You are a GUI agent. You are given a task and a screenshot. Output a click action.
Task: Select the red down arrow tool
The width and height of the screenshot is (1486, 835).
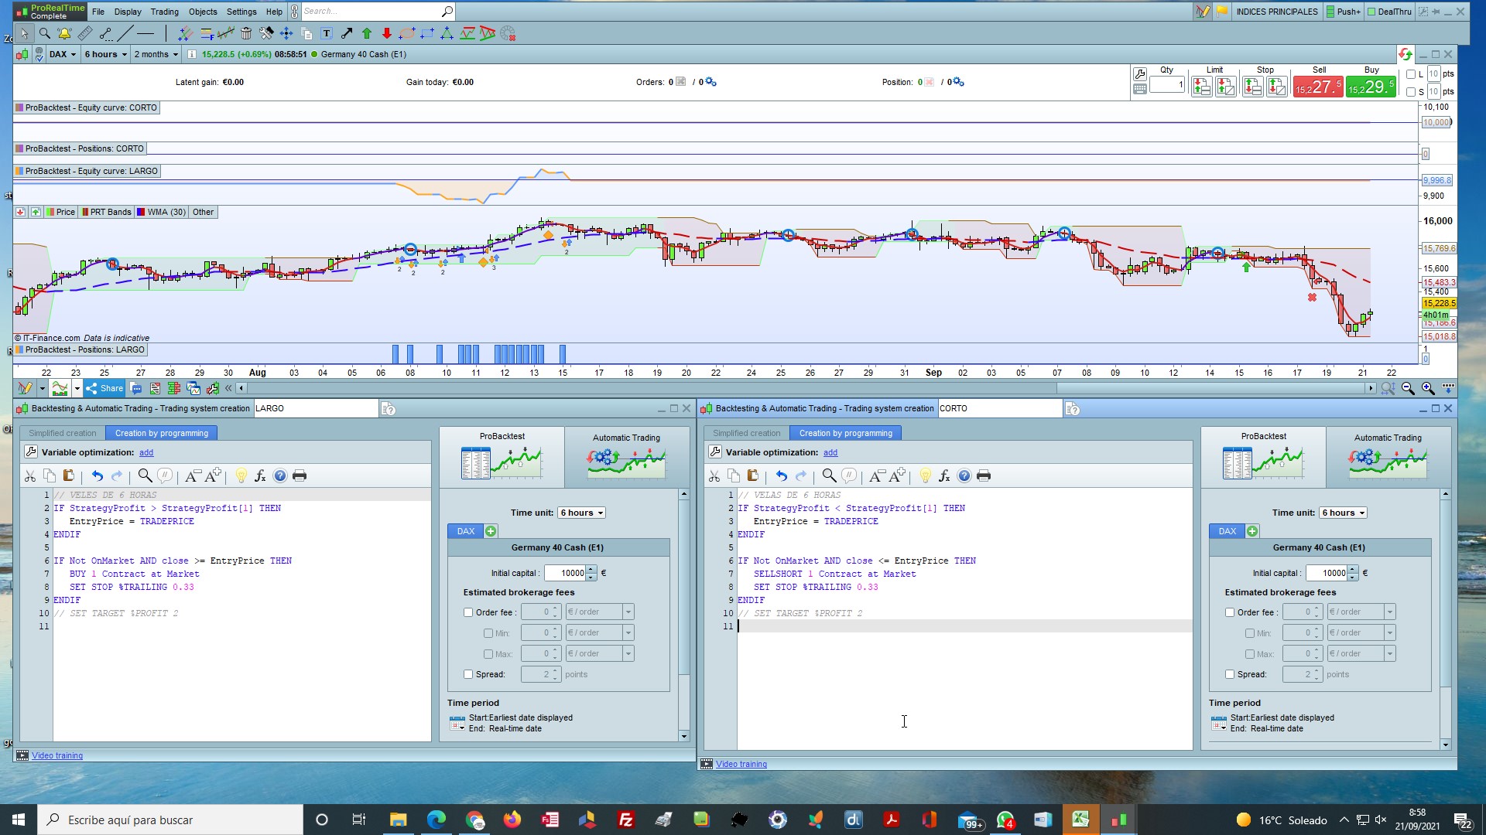(x=386, y=33)
